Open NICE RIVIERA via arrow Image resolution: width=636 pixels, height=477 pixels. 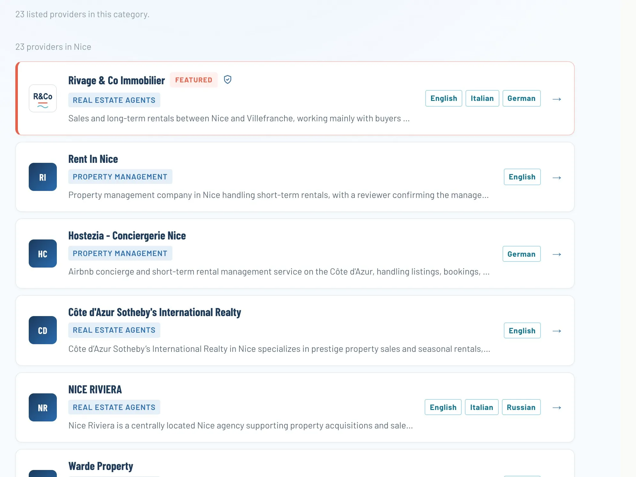pos(557,407)
